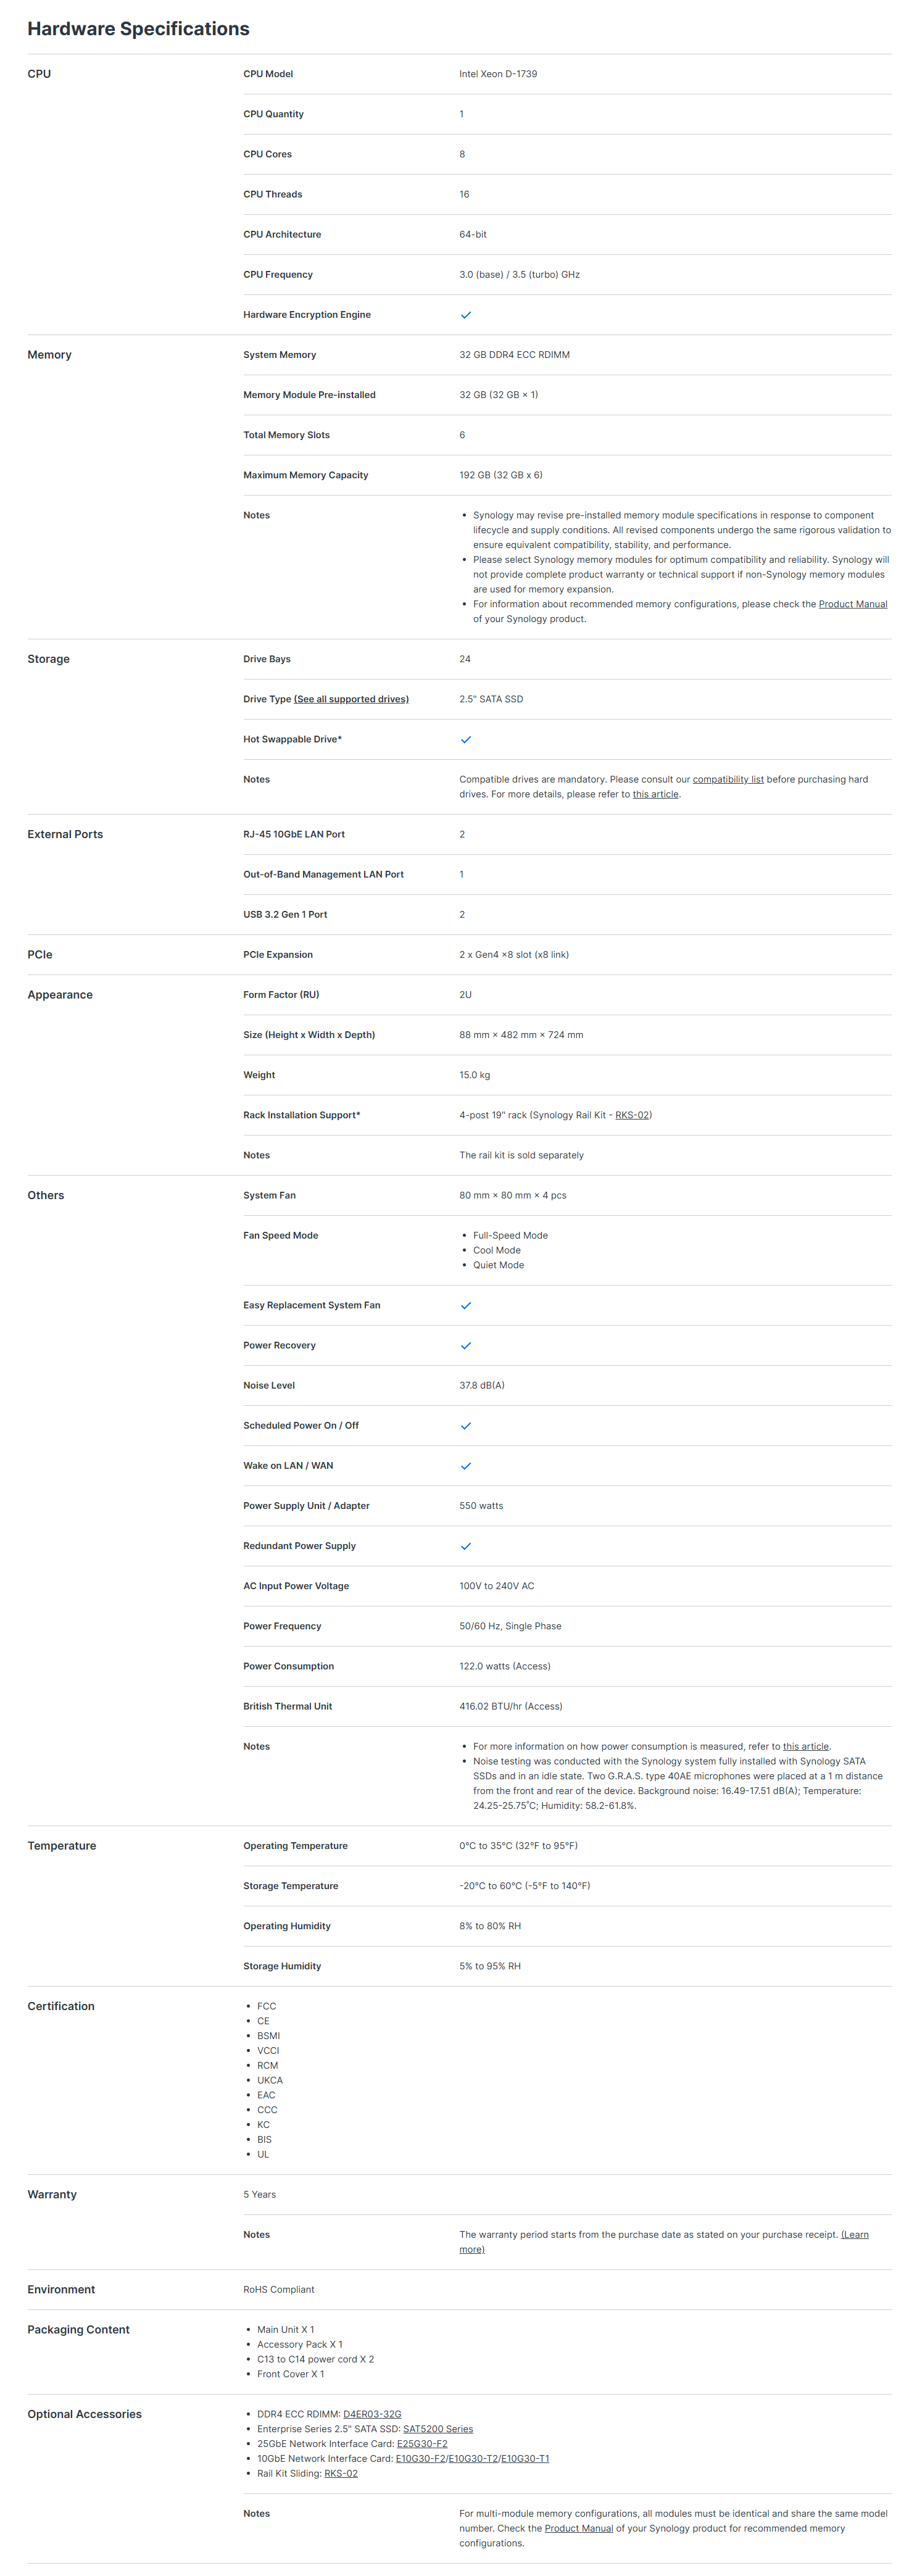The image size is (917, 2576).
Task: Click the Easy Replacement System Fan checkmark
Action: 465,1306
